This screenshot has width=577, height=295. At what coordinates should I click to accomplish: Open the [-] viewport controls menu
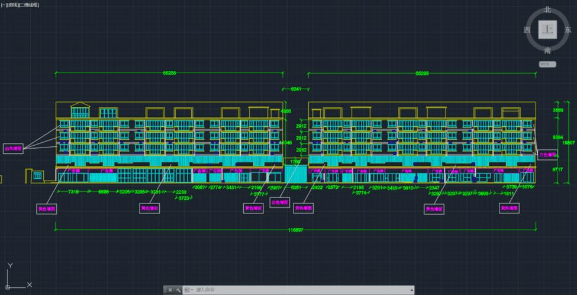click(x=4, y=4)
